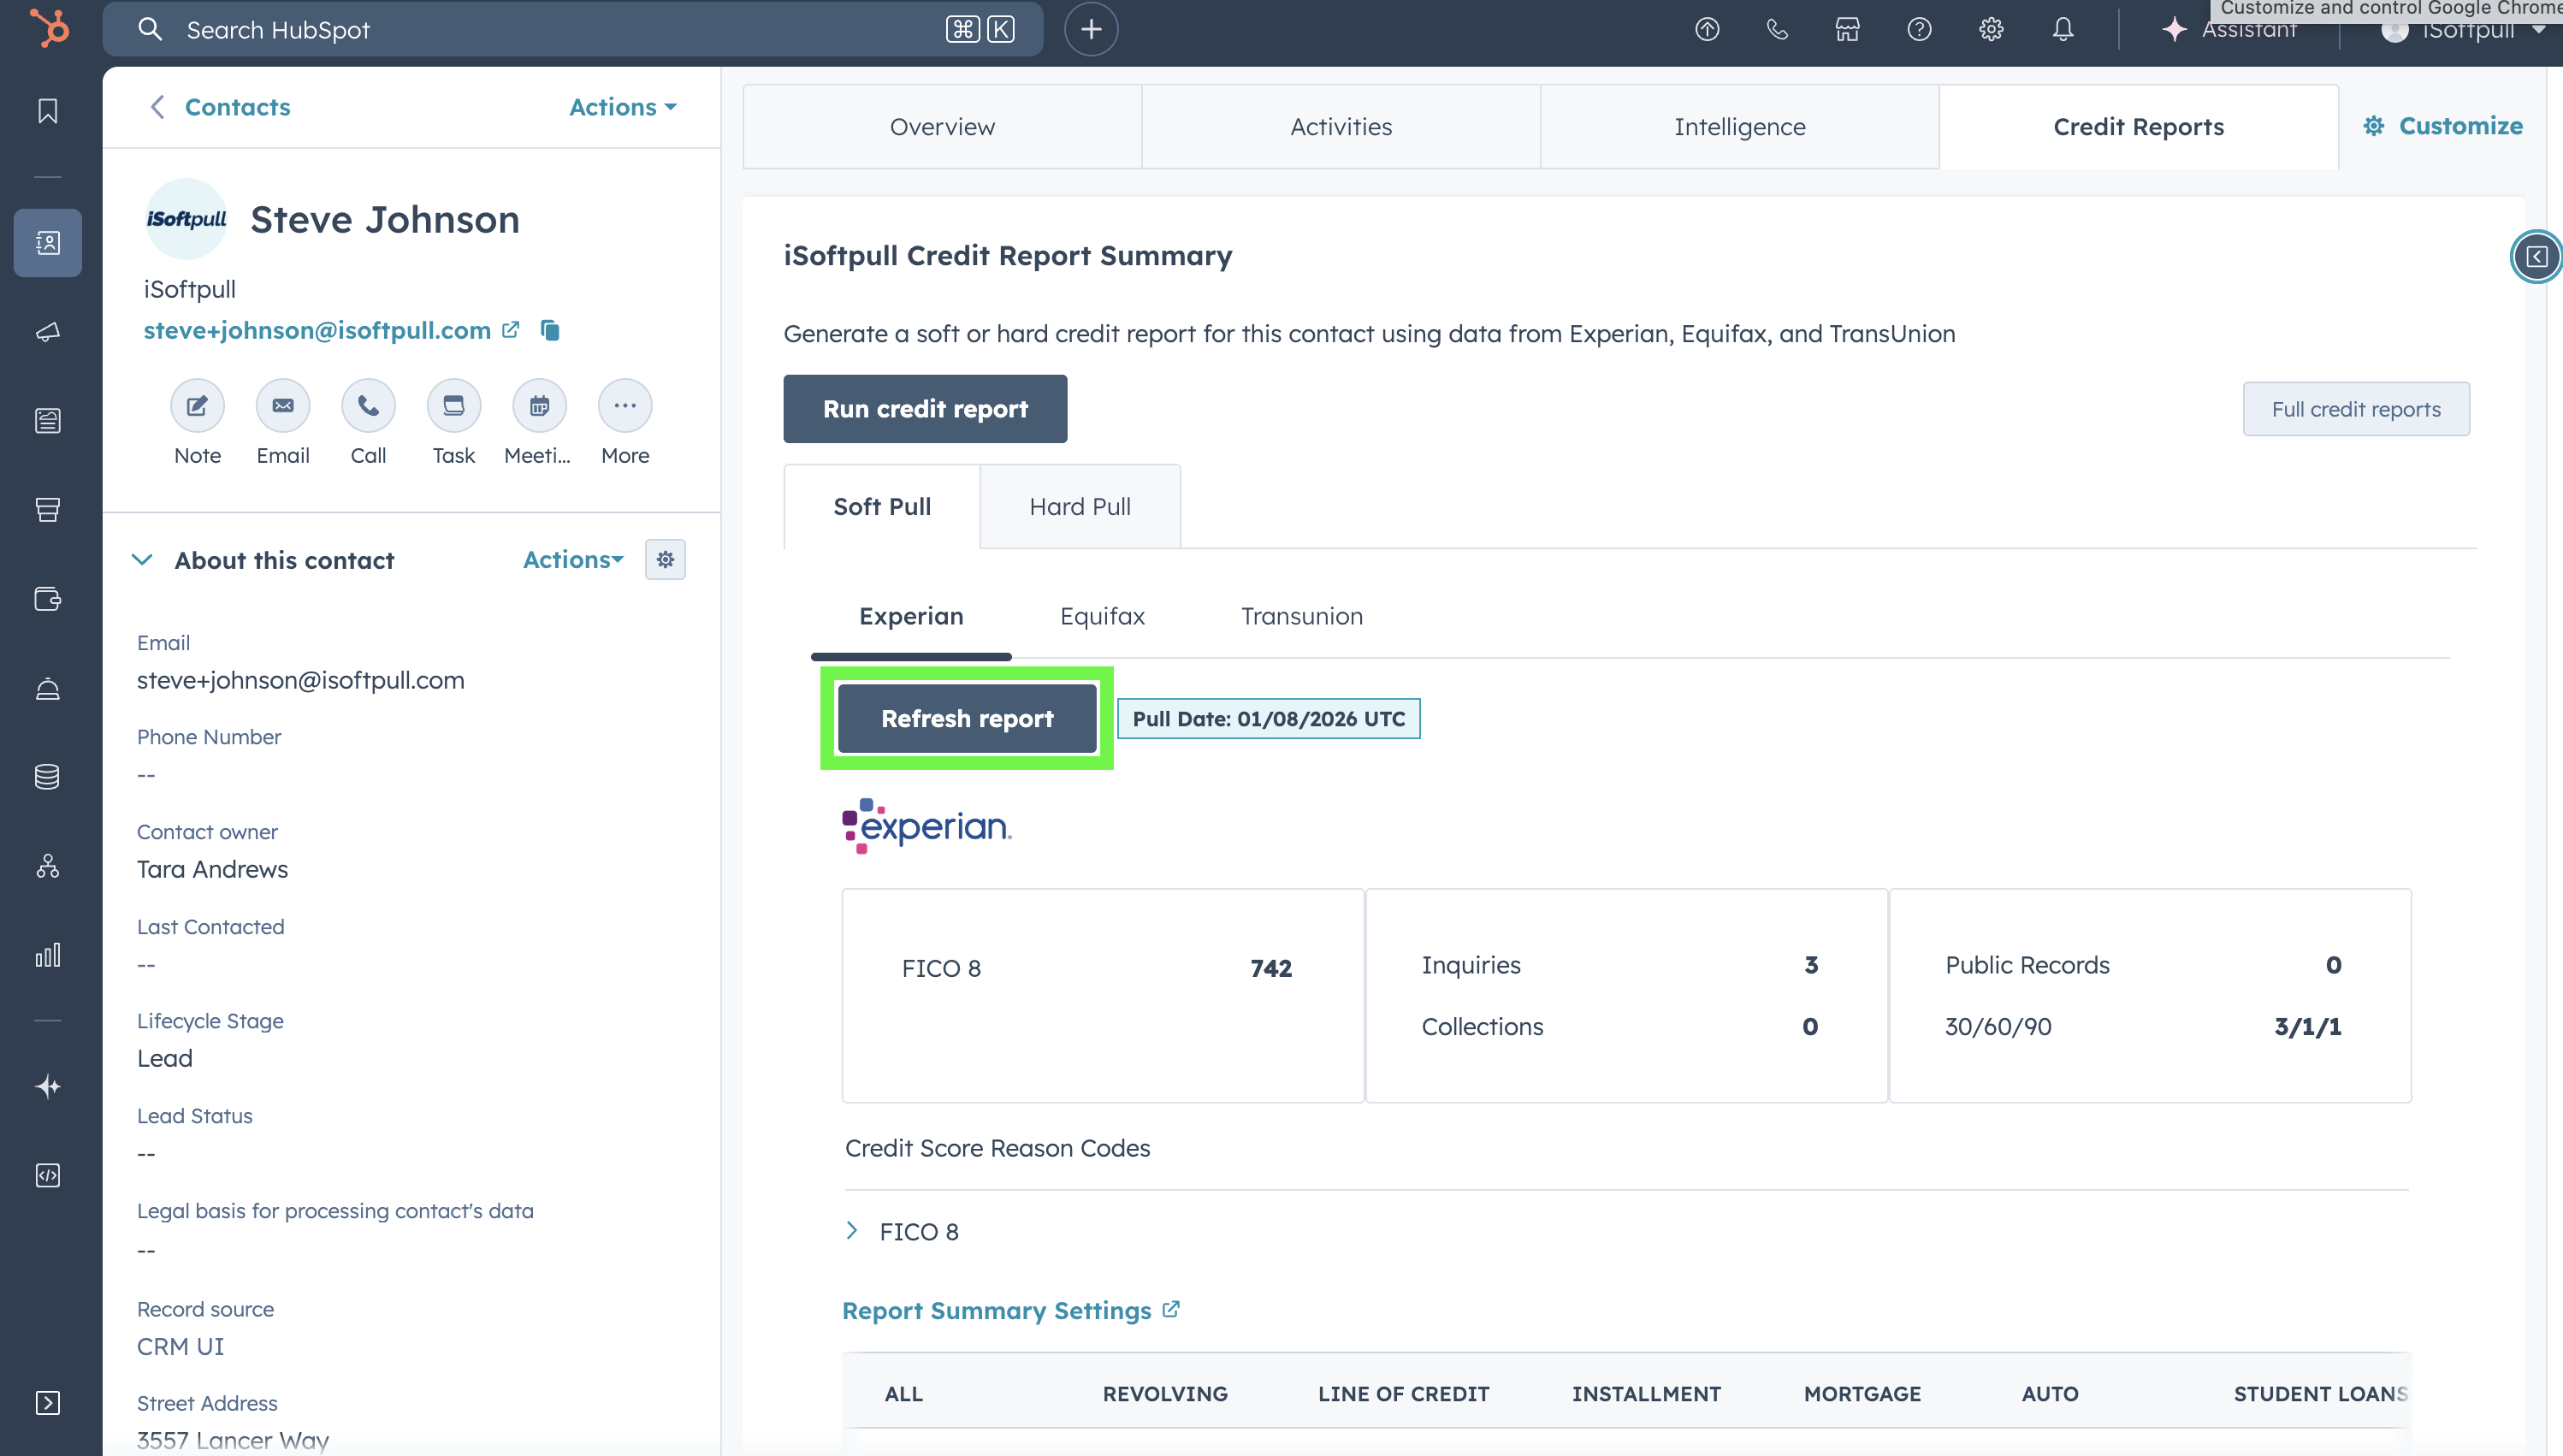The image size is (2563, 1456).
Task: Open the bookmarks icon in sidebar
Action: click(47, 111)
